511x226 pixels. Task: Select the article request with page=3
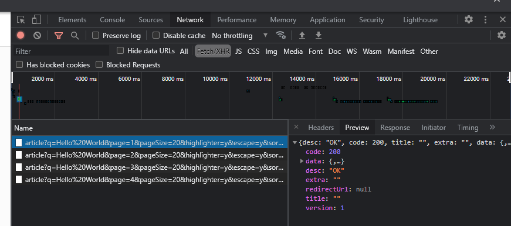pyautogui.click(x=150, y=167)
